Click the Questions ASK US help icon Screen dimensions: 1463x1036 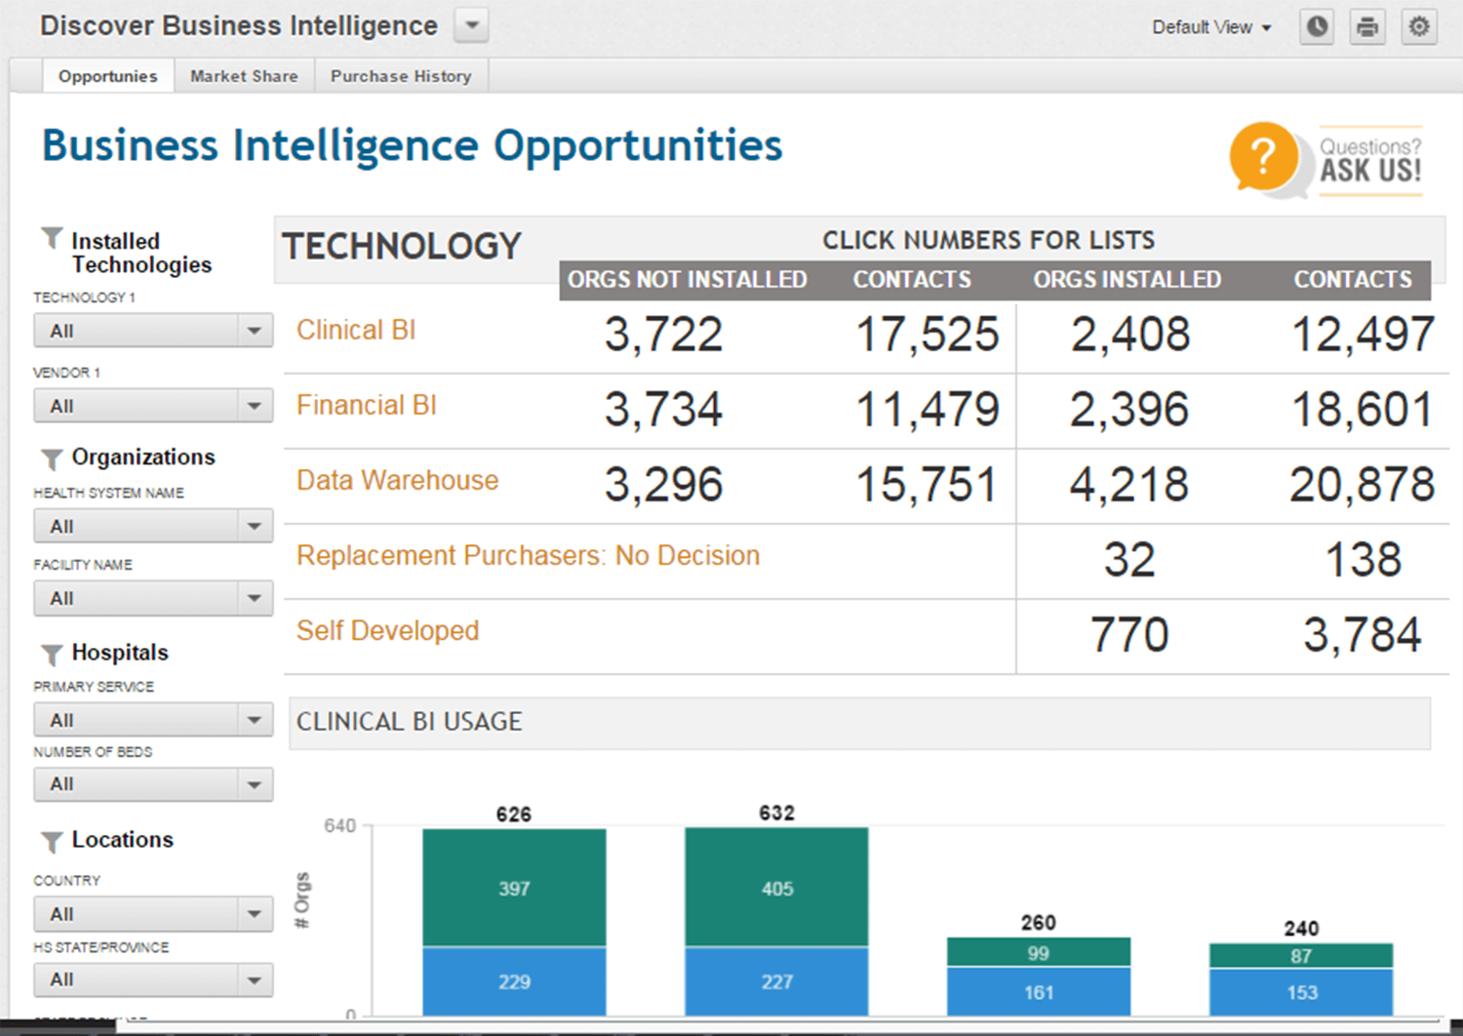coord(1263,158)
